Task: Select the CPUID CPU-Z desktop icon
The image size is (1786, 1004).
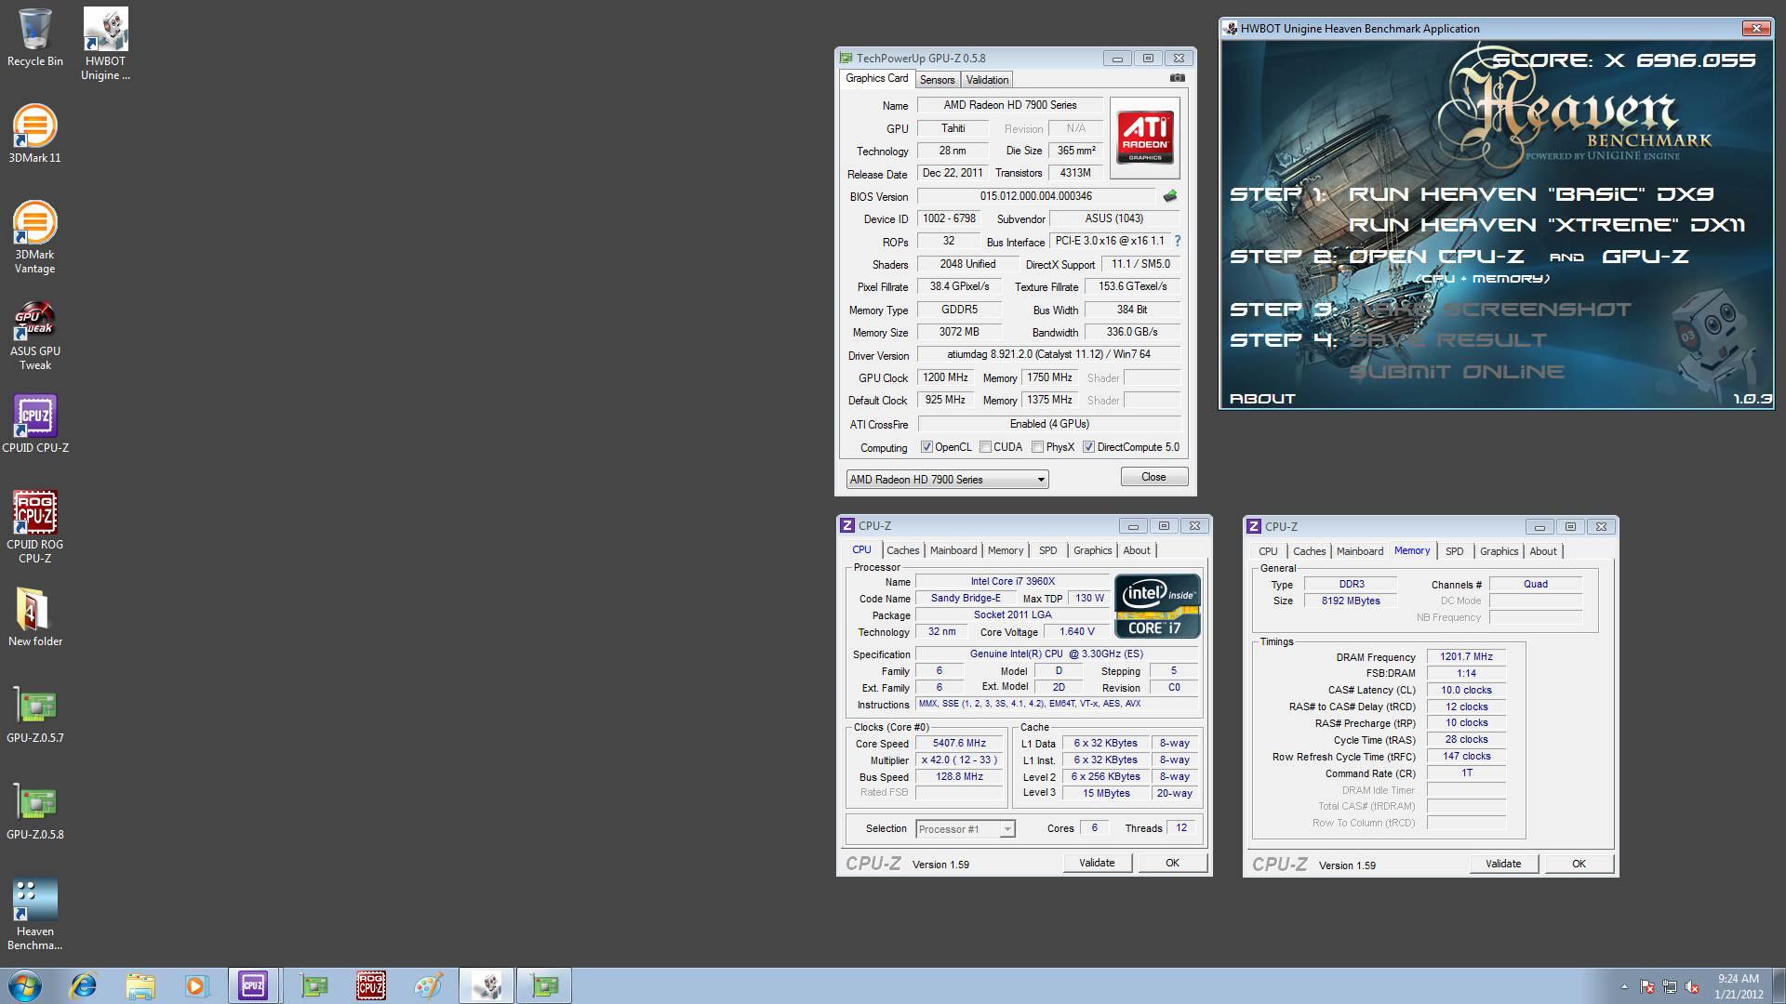Action: [35, 424]
